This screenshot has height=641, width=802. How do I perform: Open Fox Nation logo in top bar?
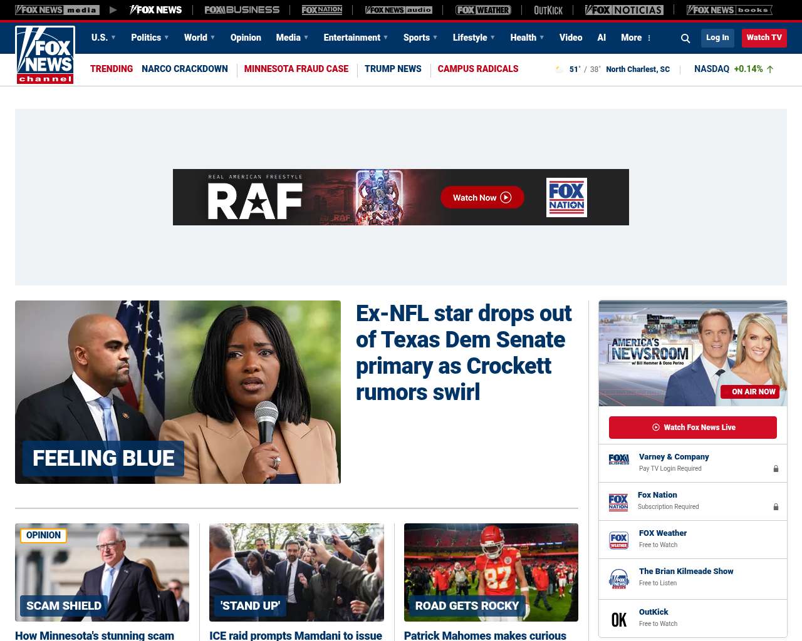pyautogui.click(x=322, y=10)
